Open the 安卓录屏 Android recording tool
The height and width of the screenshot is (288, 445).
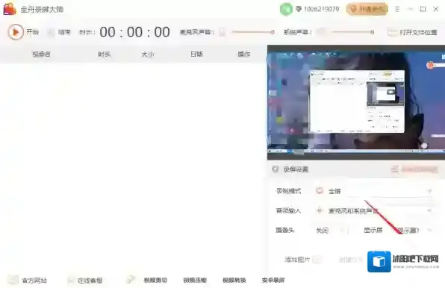click(x=273, y=280)
